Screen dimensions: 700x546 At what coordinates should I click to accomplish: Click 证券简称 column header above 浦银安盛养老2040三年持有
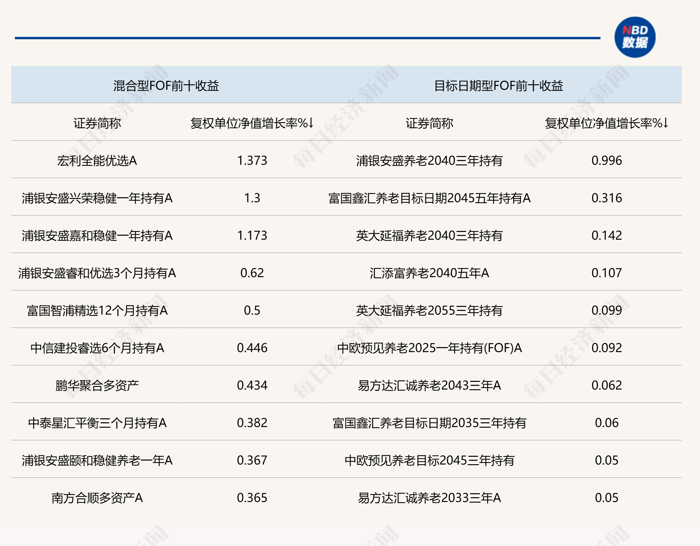pos(430,123)
